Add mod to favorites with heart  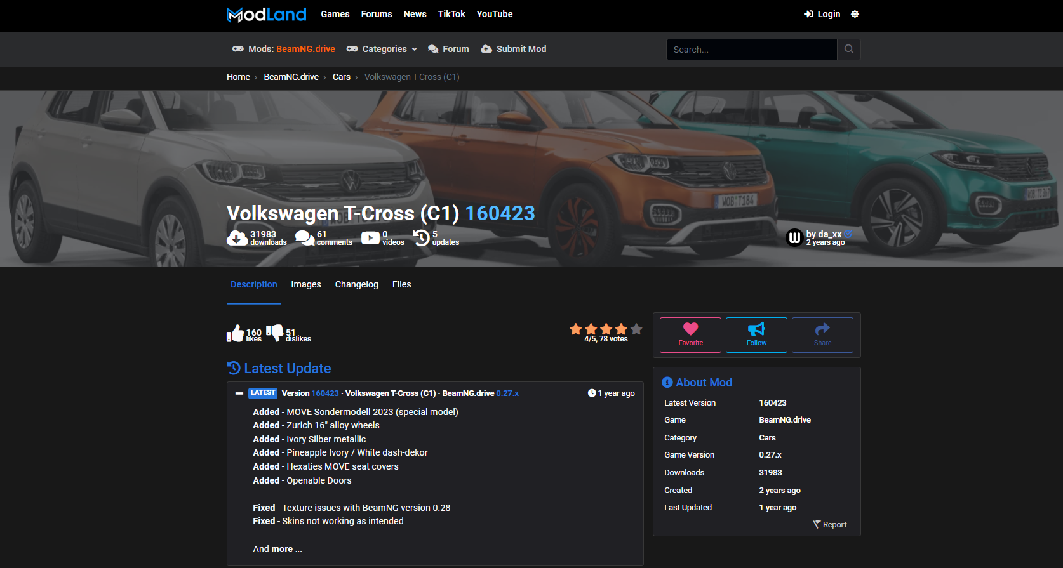click(x=690, y=335)
